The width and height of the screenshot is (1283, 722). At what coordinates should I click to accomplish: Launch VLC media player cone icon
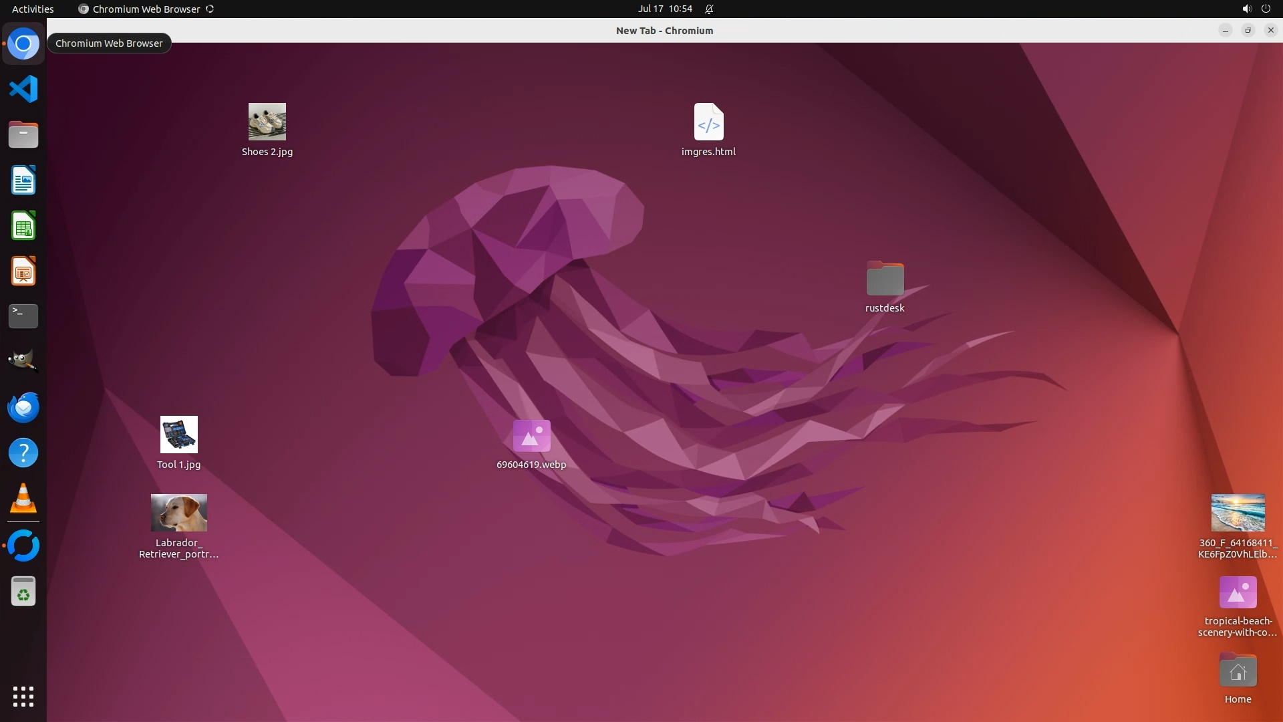coord(23,499)
